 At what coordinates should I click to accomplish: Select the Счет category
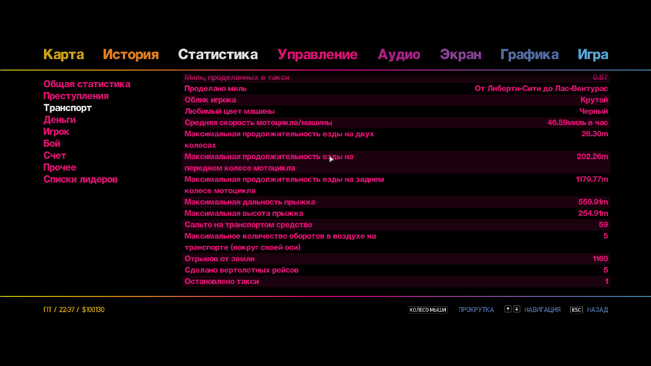tap(54, 155)
